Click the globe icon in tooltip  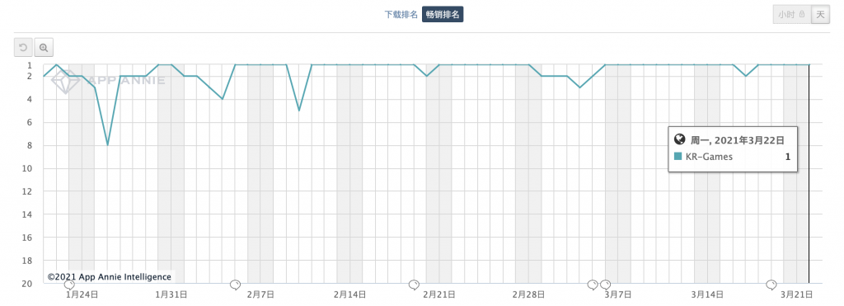[679, 139]
